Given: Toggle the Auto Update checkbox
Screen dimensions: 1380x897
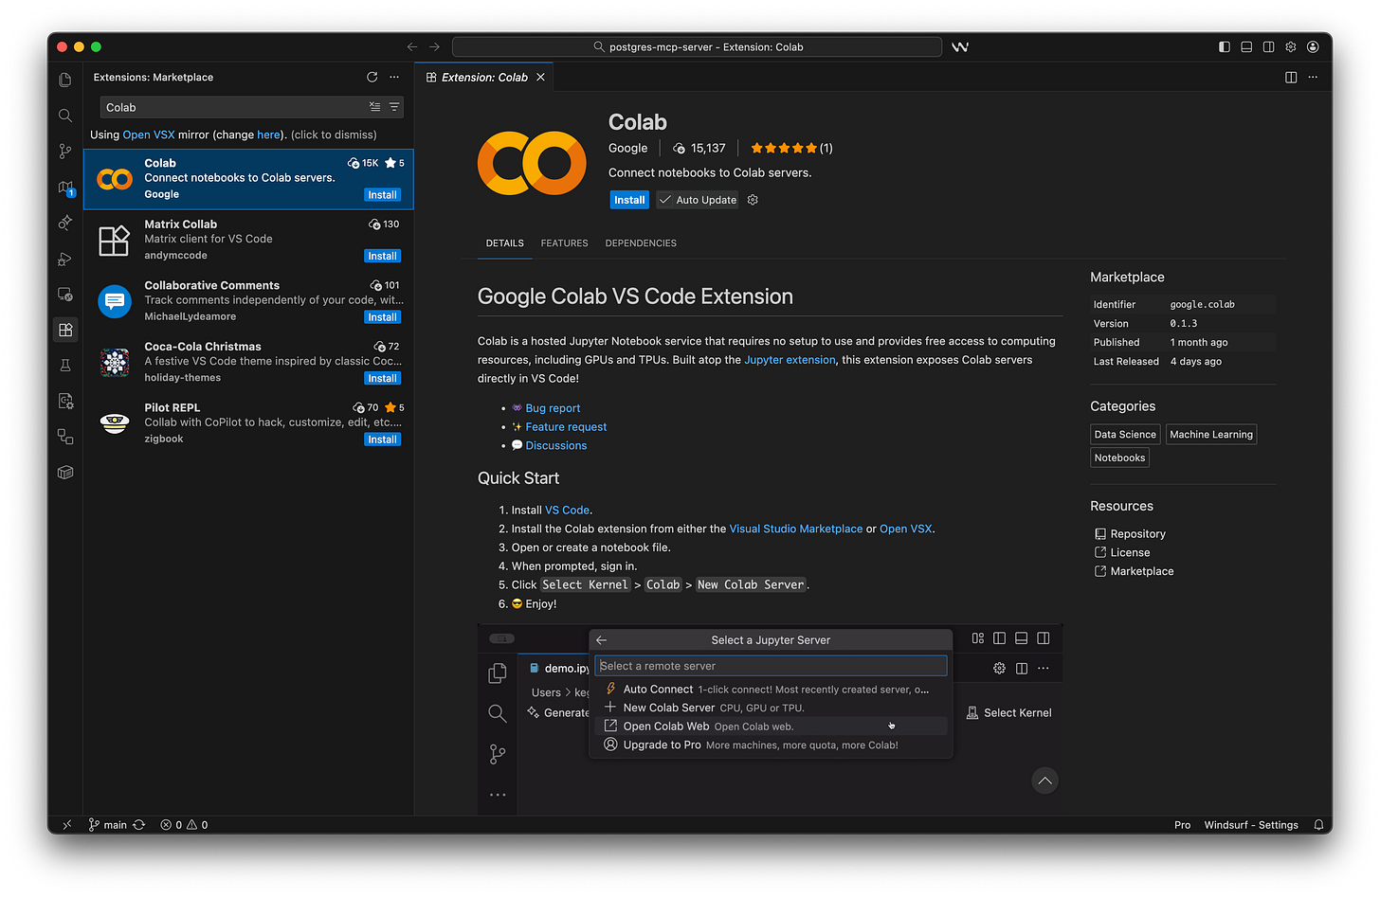Looking at the screenshot, I should click(698, 200).
